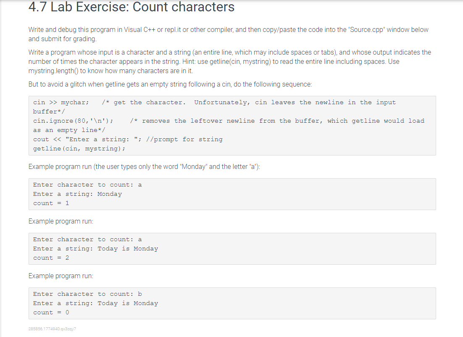Click the getline(cin, mystring) code line
463x337 pixels.
coord(79,149)
